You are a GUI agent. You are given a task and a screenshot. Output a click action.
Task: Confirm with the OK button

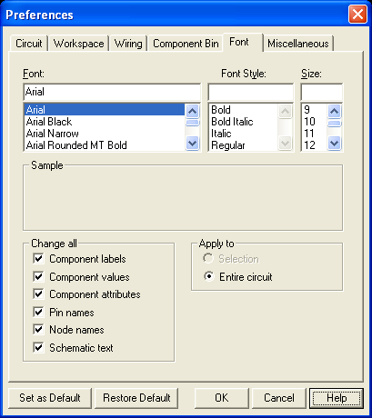[x=222, y=398]
